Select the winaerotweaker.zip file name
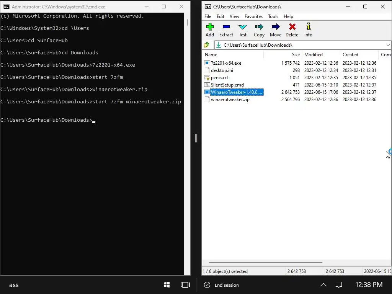This screenshot has height=294, width=392. coord(230,99)
